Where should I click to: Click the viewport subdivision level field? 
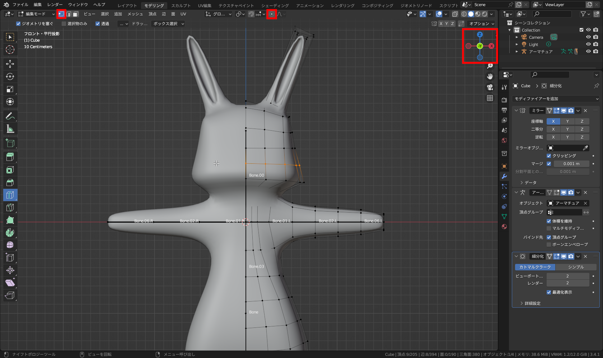(x=567, y=276)
